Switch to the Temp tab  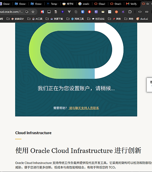coord(53,4)
